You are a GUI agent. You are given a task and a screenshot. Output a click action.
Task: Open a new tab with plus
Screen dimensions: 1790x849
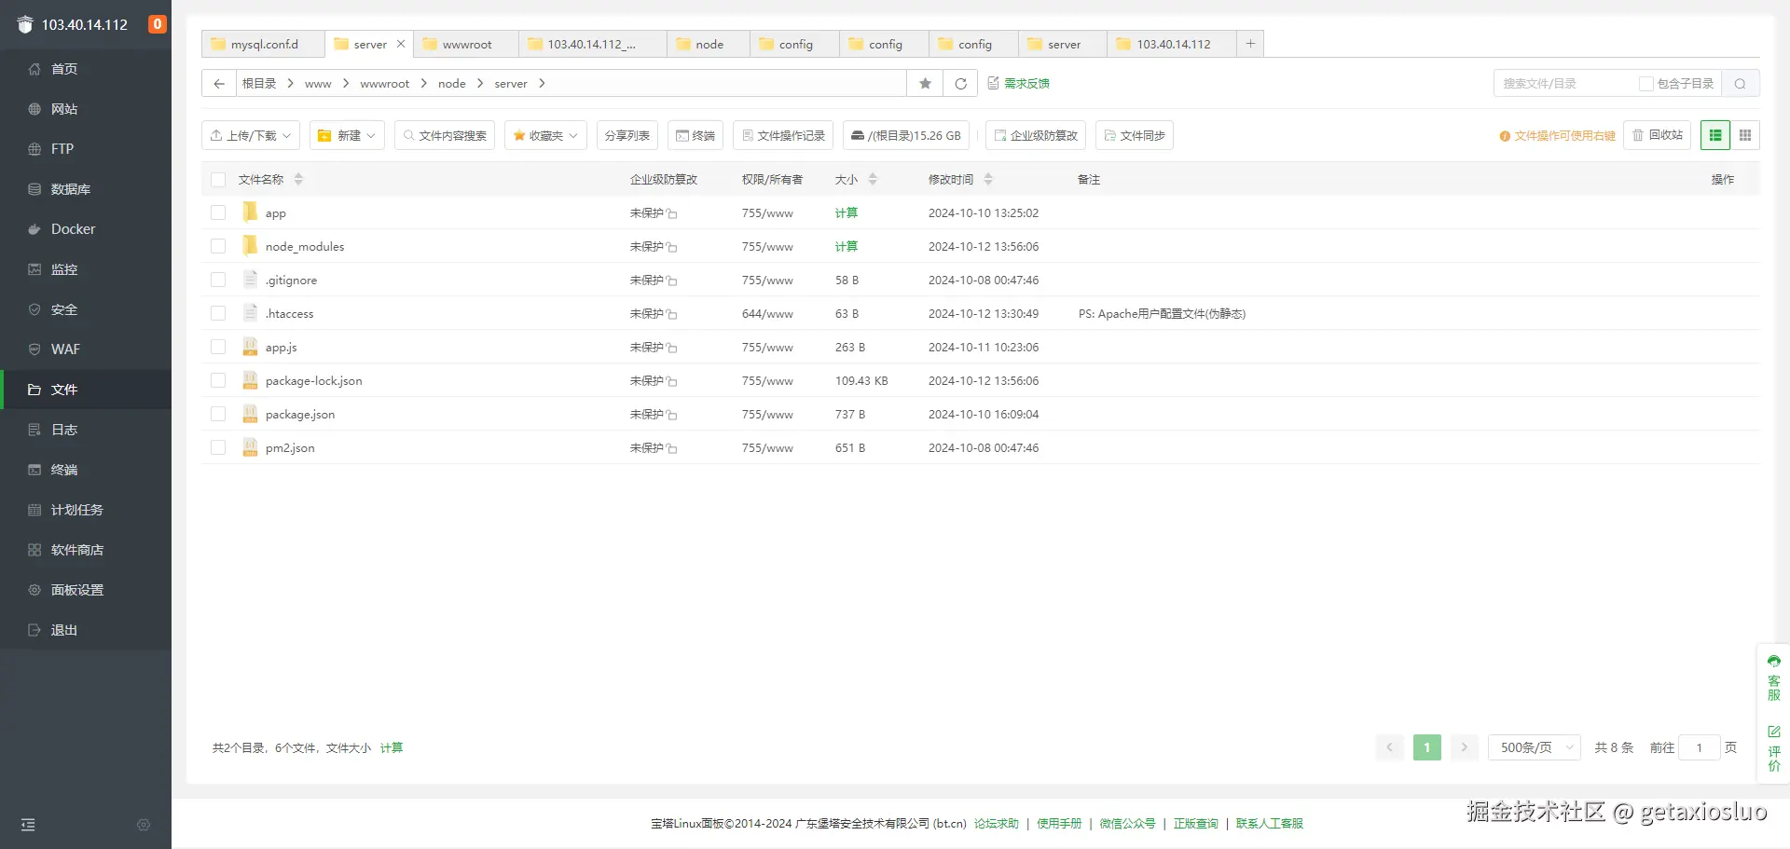1250,44
